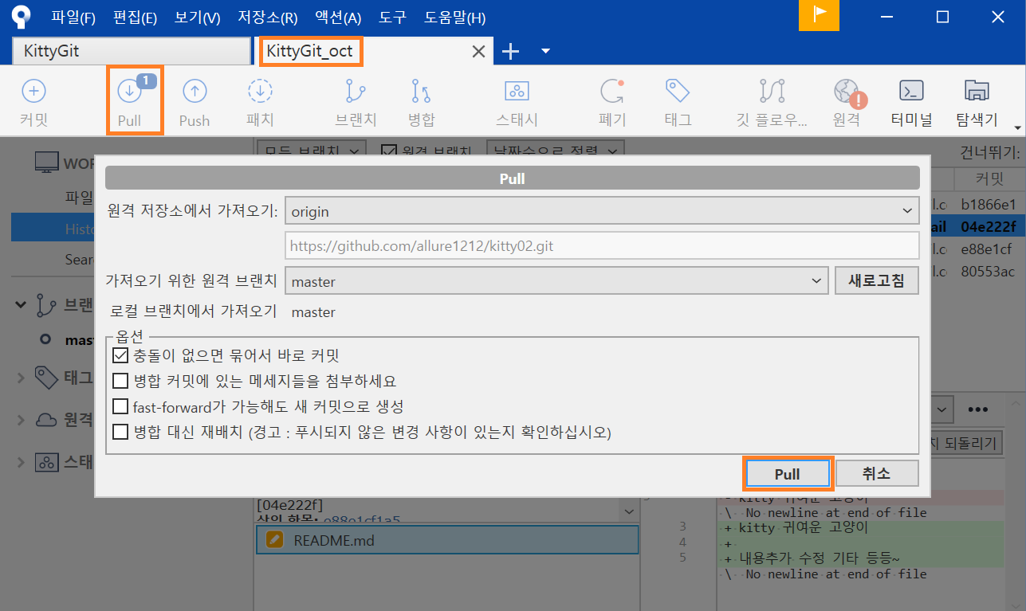Toggle create new commit even if fast-forward checkbox
This screenshot has height=611, width=1026.
[120, 406]
